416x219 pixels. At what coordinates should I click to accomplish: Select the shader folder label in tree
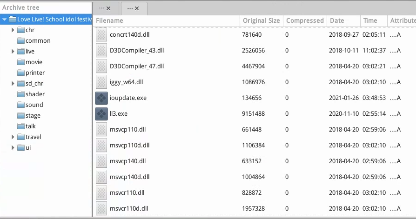(x=35, y=94)
